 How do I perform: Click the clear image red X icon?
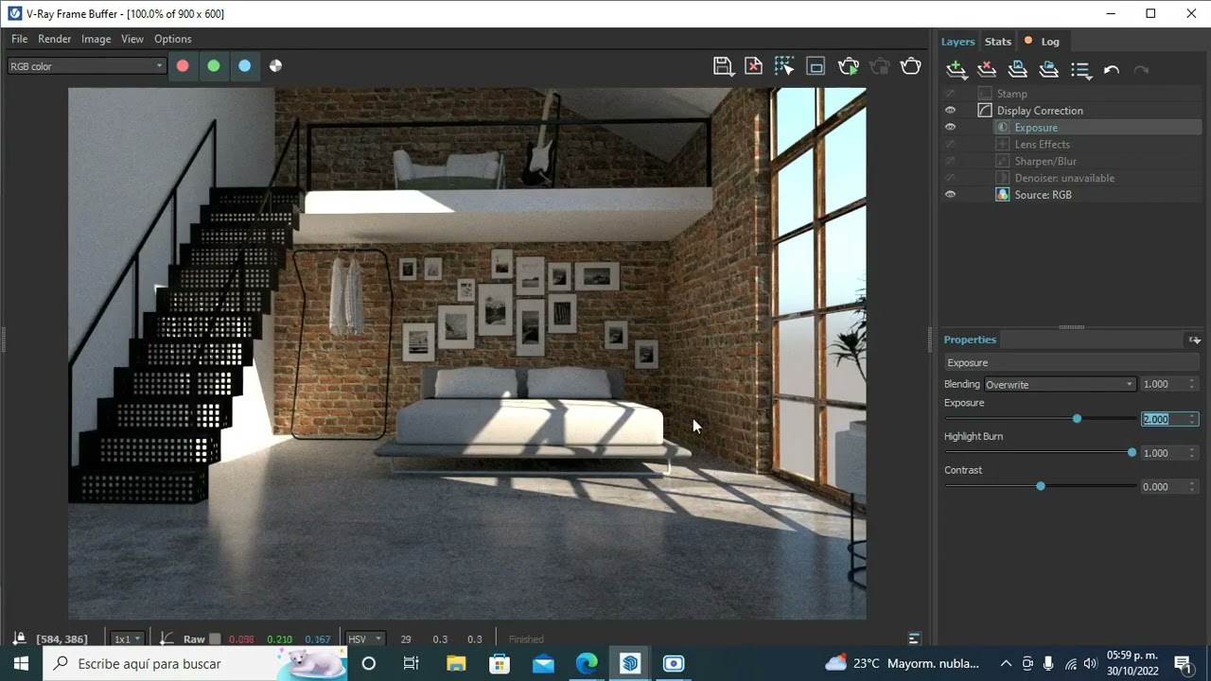(x=753, y=66)
